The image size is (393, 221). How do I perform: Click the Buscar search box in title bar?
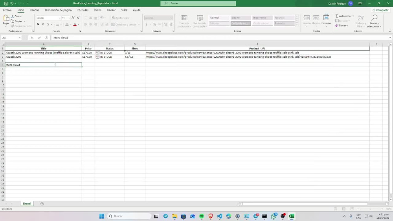[198, 4]
